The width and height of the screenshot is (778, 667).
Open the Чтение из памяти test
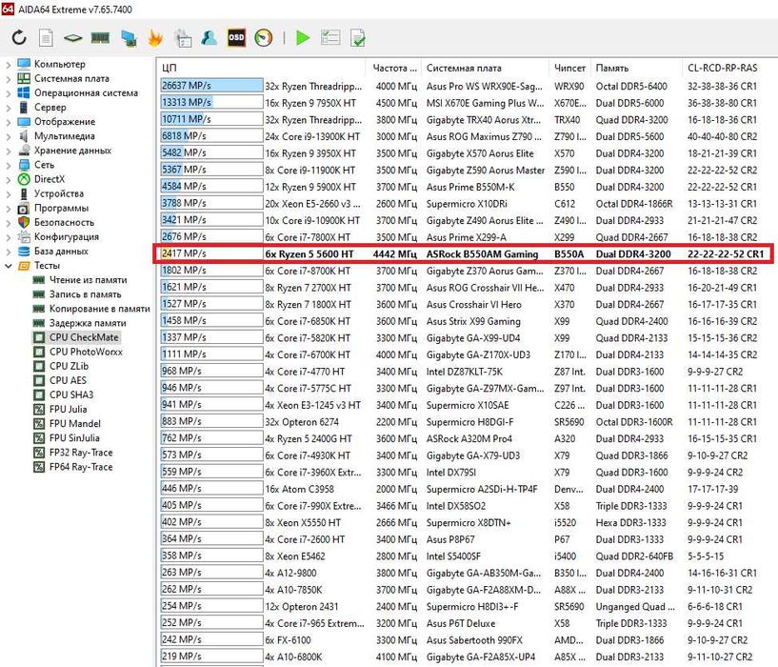(x=88, y=280)
